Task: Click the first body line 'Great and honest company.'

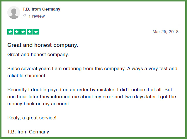Action: tap(38, 55)
